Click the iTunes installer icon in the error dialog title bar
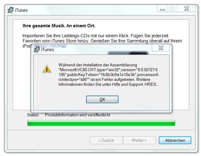Viewport: 201px width, 156px height. click(37, 50)
